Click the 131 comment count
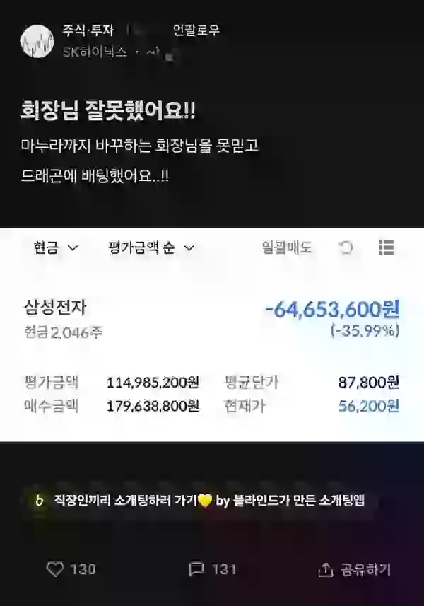This screenshot has height=606, width=424. pos(223,569)
